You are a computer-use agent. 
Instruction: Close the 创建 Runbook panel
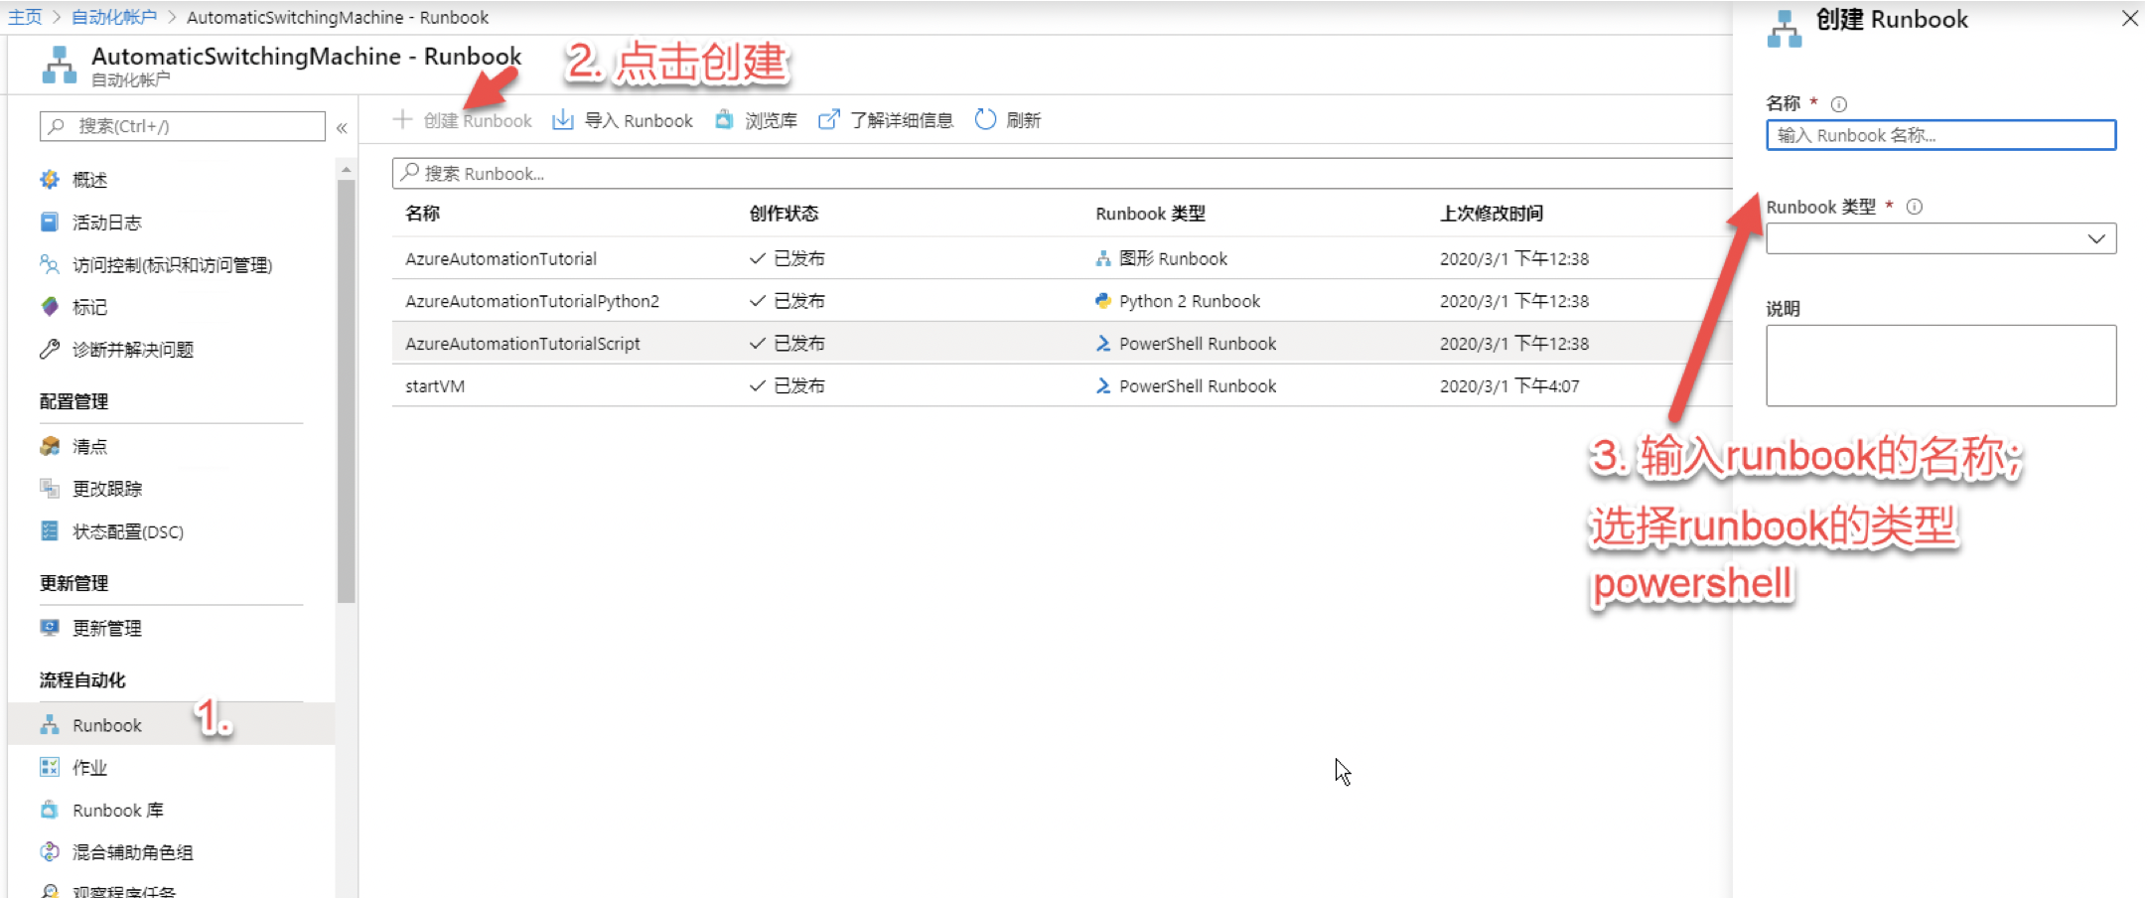coord(2129,19)
